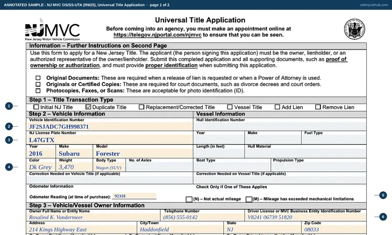Image resolution: width=392 pixels, height=235 pixels.
Task: Click the Zip Code field showing 08033
Action: (x=334, y=229)
